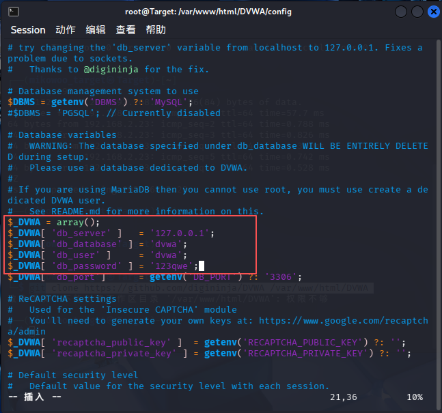The height and width of the screenshot is (413, 442).
Task: Click the $DBMS variable name
Action: [x=21, y=102]
